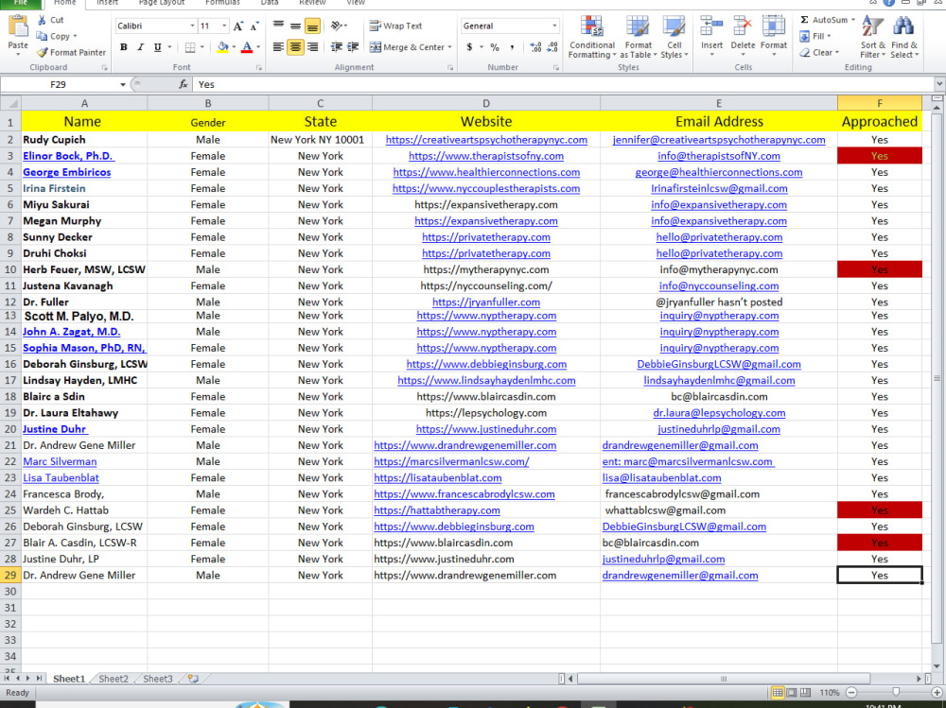Open https://lisataubenblat.com link
The image size is (946, 708).
(437, 478)
